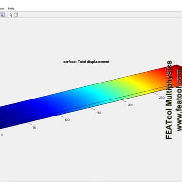
Task: Click the axis tick label 200
Action: (130, 105)
